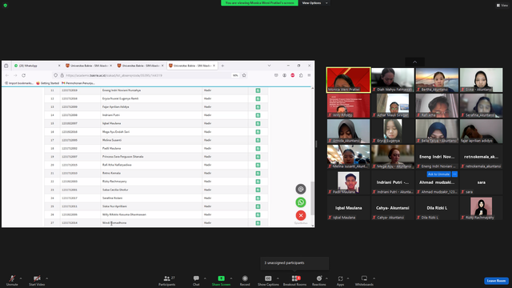
Task: Open the Permohonan Penunju bookmark
Action: [x=78, y=83]
